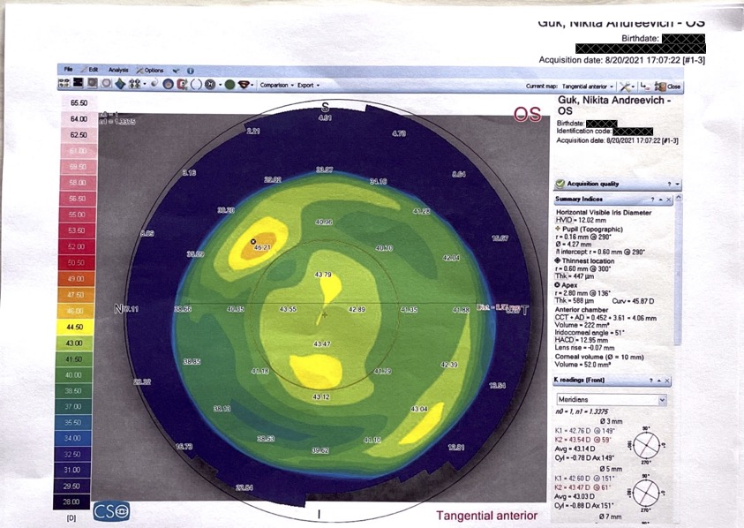Click the 43.47 value on corneal map
Screen dimensions: 744x528
tap(322, 343)
